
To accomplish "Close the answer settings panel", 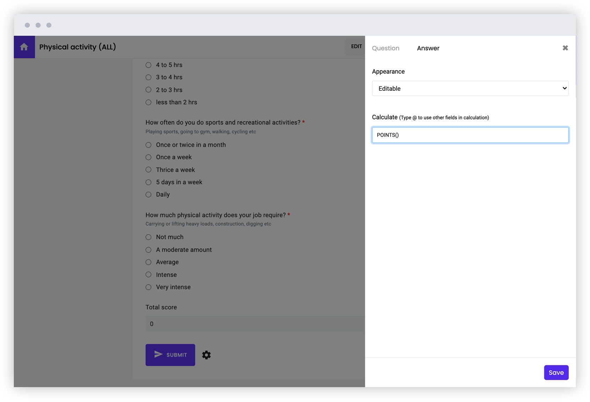I will click(x=565, y=48).
